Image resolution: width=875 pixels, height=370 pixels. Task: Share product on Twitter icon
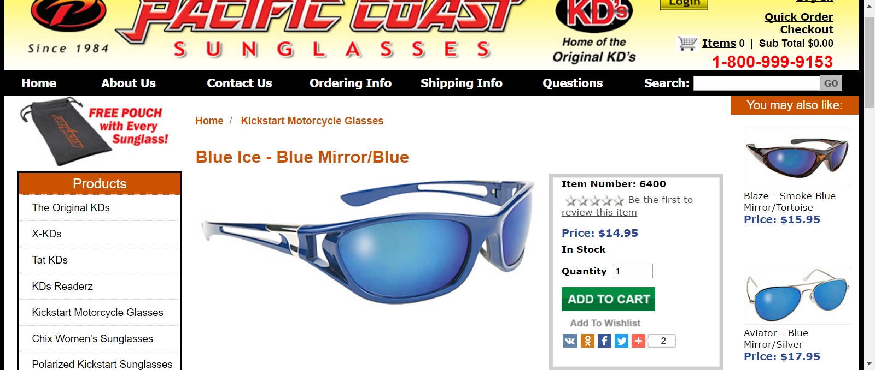pos(621,341)
